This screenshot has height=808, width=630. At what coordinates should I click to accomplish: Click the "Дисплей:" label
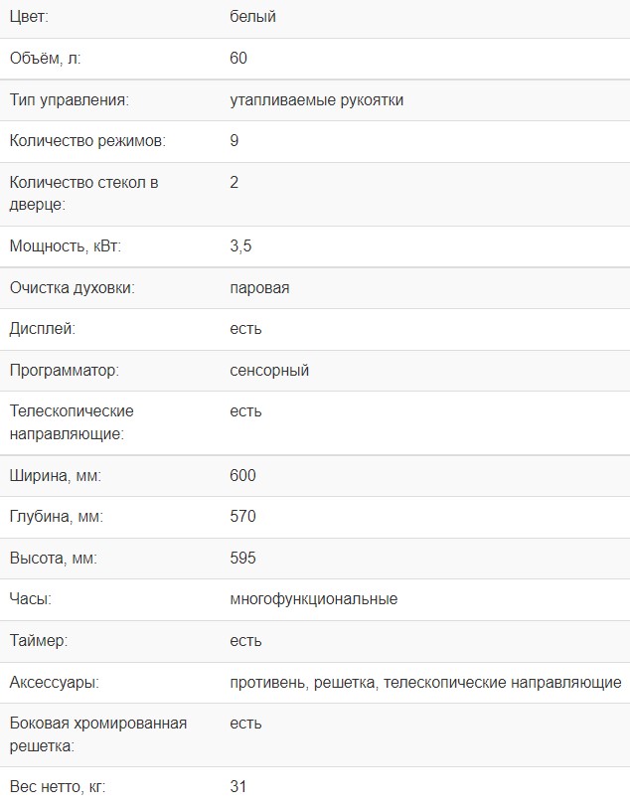click(42, 329)
